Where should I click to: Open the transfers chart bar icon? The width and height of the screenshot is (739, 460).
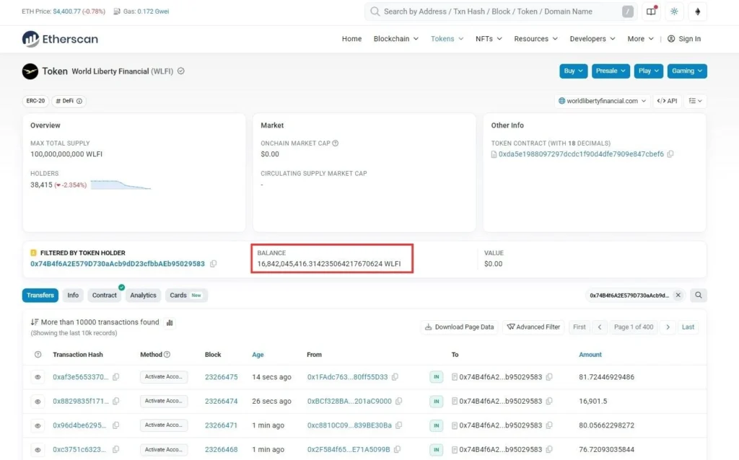click(x=170, y=322)
